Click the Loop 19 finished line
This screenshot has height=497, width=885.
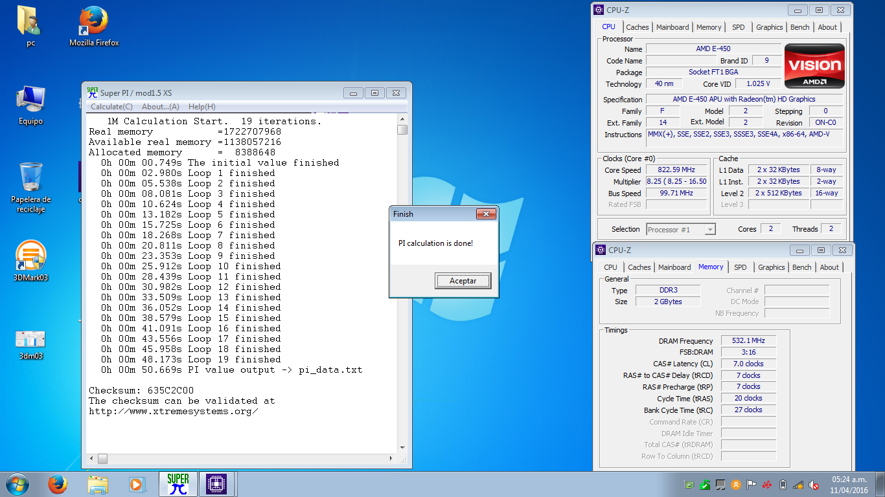[191, 359]
